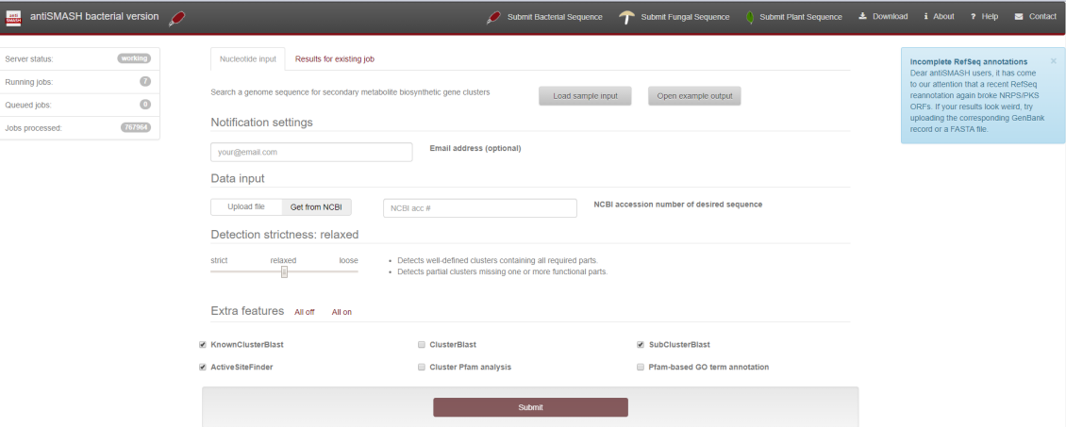Open Submit Plant Sequence page
This screenshot has width=1066, height=427.
(x=801, y=17)
